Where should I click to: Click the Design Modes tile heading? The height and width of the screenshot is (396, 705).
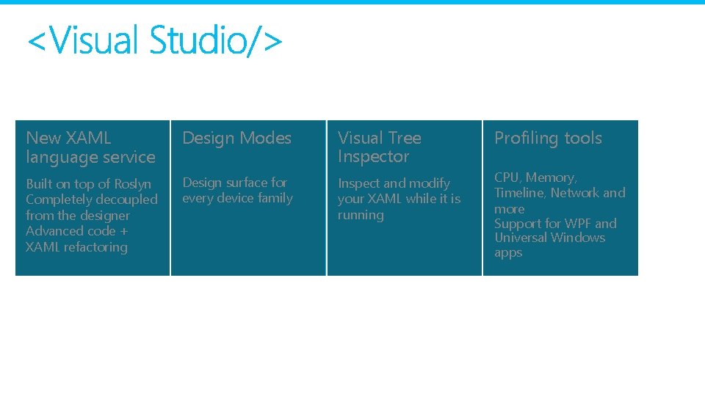click(x=237, y=138)
